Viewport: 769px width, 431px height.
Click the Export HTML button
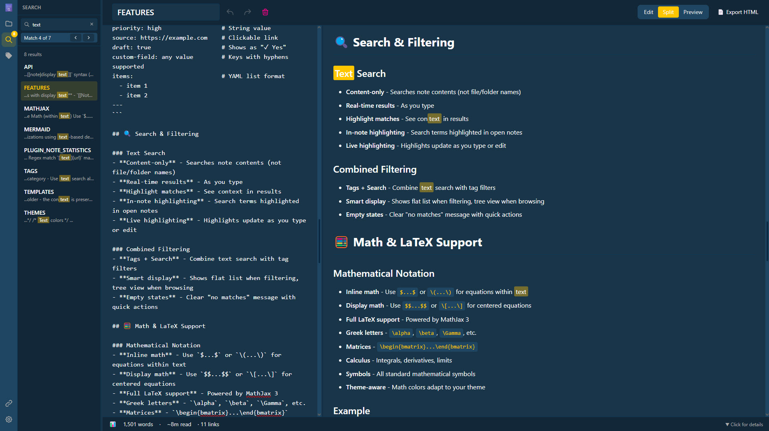point(738,12)
